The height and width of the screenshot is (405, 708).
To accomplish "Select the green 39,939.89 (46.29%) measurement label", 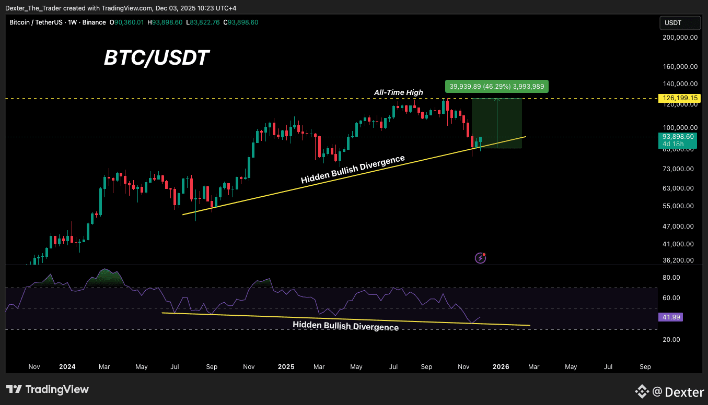I will pyautogui.click(x=497, y=87).
